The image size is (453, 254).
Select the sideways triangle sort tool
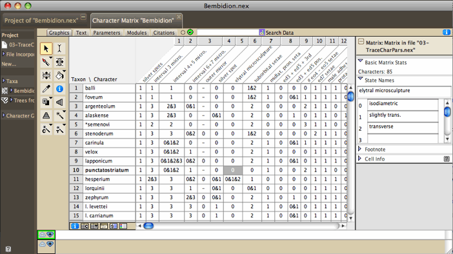(59, 102)
